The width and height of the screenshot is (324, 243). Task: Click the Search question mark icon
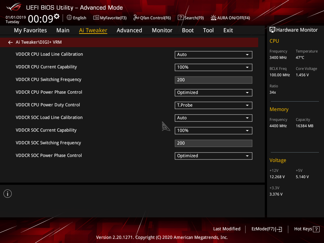point(180,18)
